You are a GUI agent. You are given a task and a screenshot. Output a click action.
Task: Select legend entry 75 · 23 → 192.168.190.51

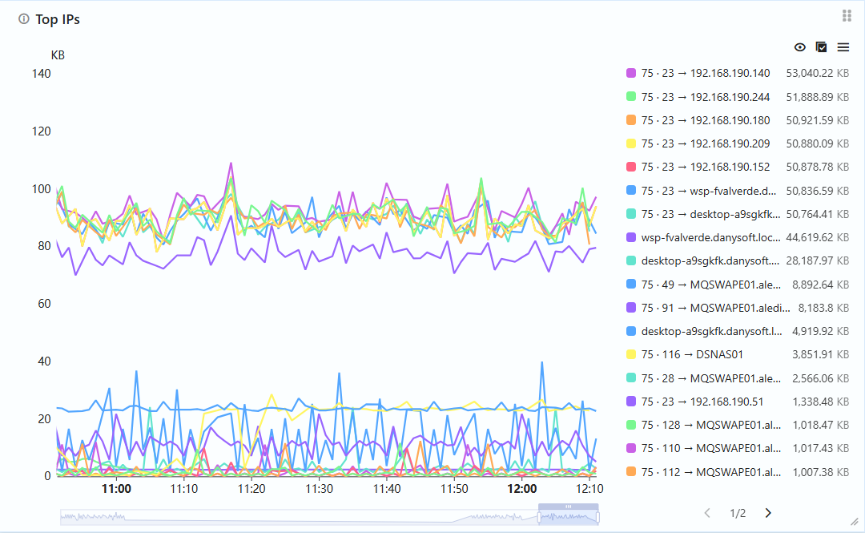pyautogui.click(x=738, y=402)
